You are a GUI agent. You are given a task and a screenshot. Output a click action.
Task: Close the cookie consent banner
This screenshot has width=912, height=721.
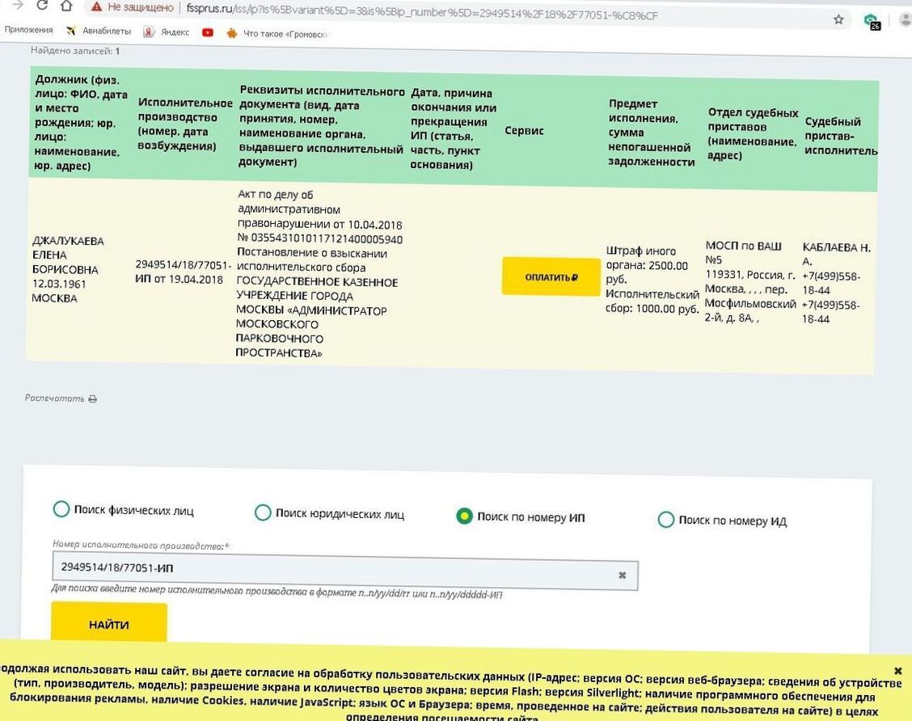[x=897, y=670]
